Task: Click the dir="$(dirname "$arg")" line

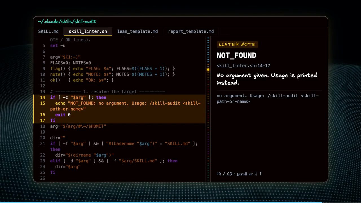Action: (x=84, y=155)
